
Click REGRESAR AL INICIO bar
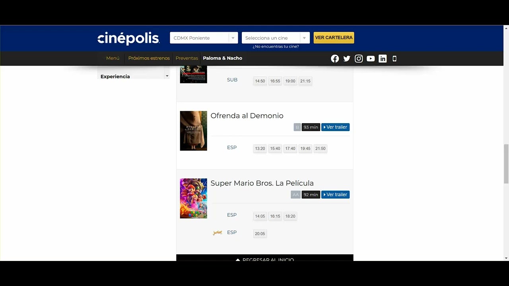point(265,258)
